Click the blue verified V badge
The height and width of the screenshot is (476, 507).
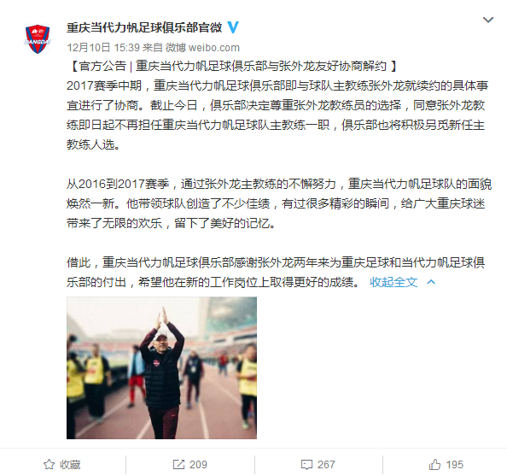pyautogui.click(x=233, y=27)
